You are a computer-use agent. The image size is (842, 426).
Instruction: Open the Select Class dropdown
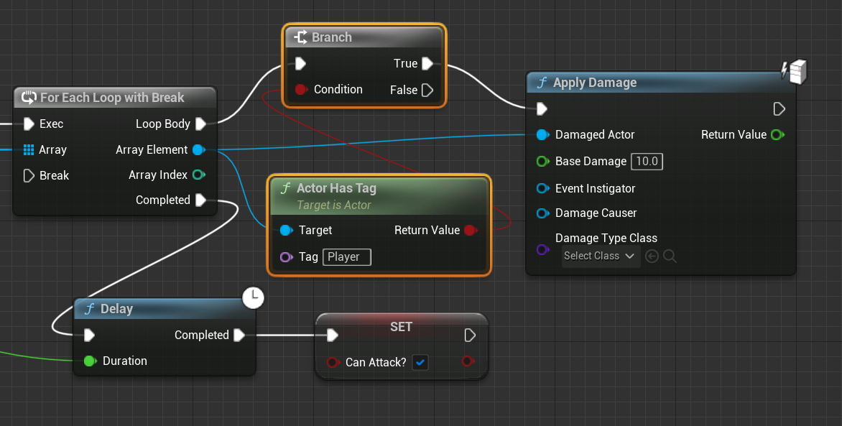point(600,256)
